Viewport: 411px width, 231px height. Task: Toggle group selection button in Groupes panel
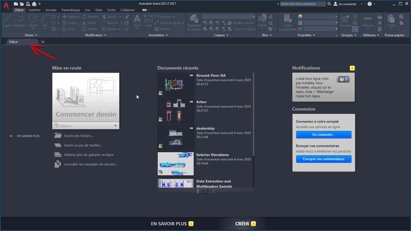click(355, 29)
